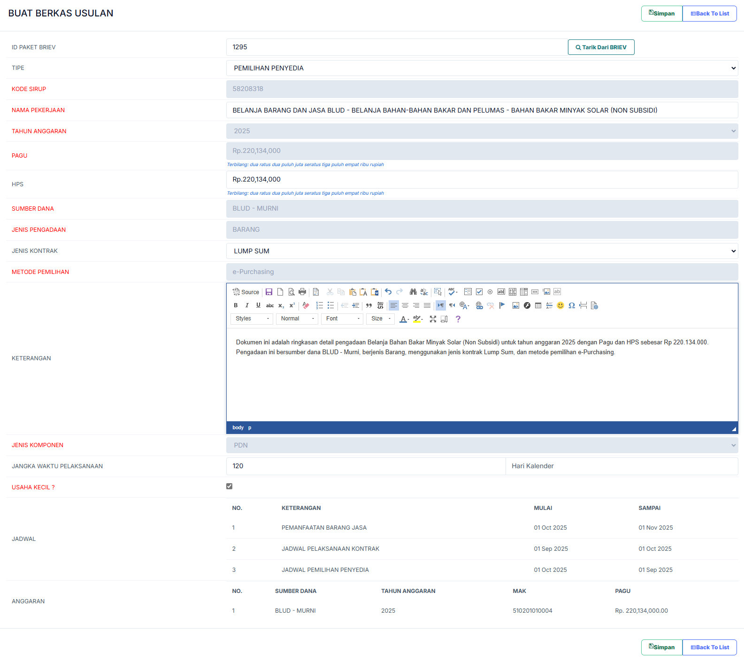Viewport: 744px width, 661px height.
Task: Open the Font dropdown in editor
Action: [x=343, y=319]
